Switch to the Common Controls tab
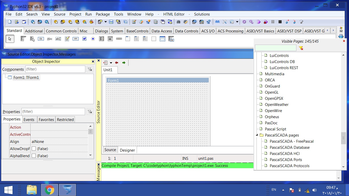The image size is (349, 196). point(61,31)
